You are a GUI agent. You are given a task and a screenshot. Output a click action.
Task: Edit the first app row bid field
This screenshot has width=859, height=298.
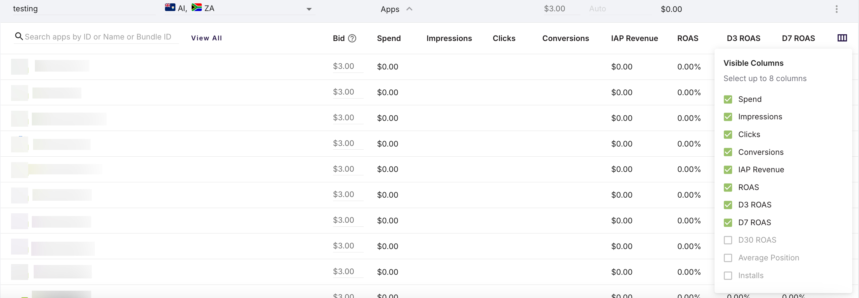tap(347, 66)
